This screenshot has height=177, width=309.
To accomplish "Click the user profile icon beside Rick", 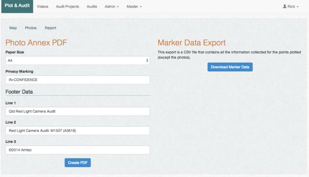I will [x=285, y=7].
